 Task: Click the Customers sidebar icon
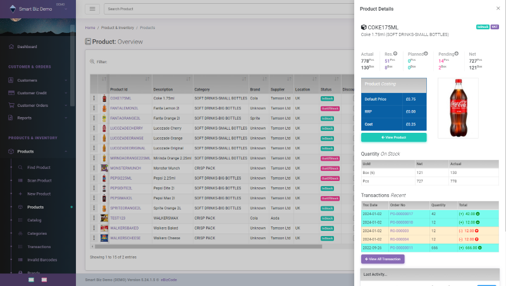click(11, 80)
